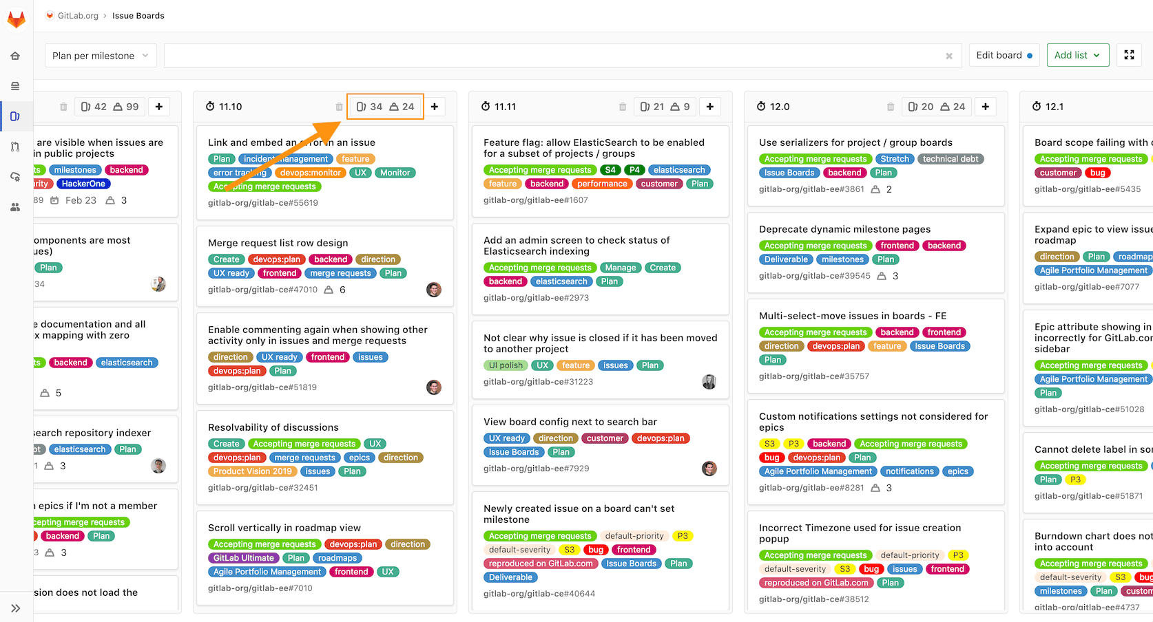Viewport: 1153px width, 622px height.
Task: Click GitLab.org in the breadcrumb
Action: pos(77,15)
